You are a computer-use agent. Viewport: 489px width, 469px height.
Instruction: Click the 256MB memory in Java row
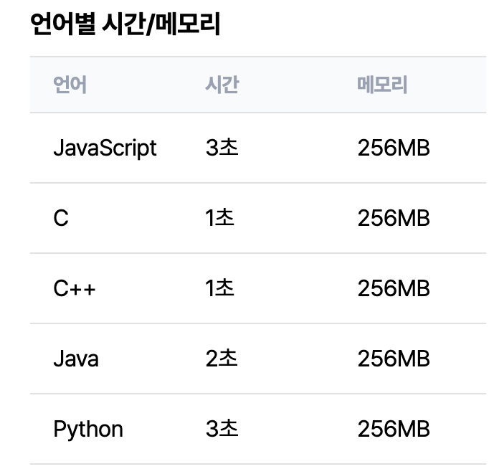(x=394, y=359)
